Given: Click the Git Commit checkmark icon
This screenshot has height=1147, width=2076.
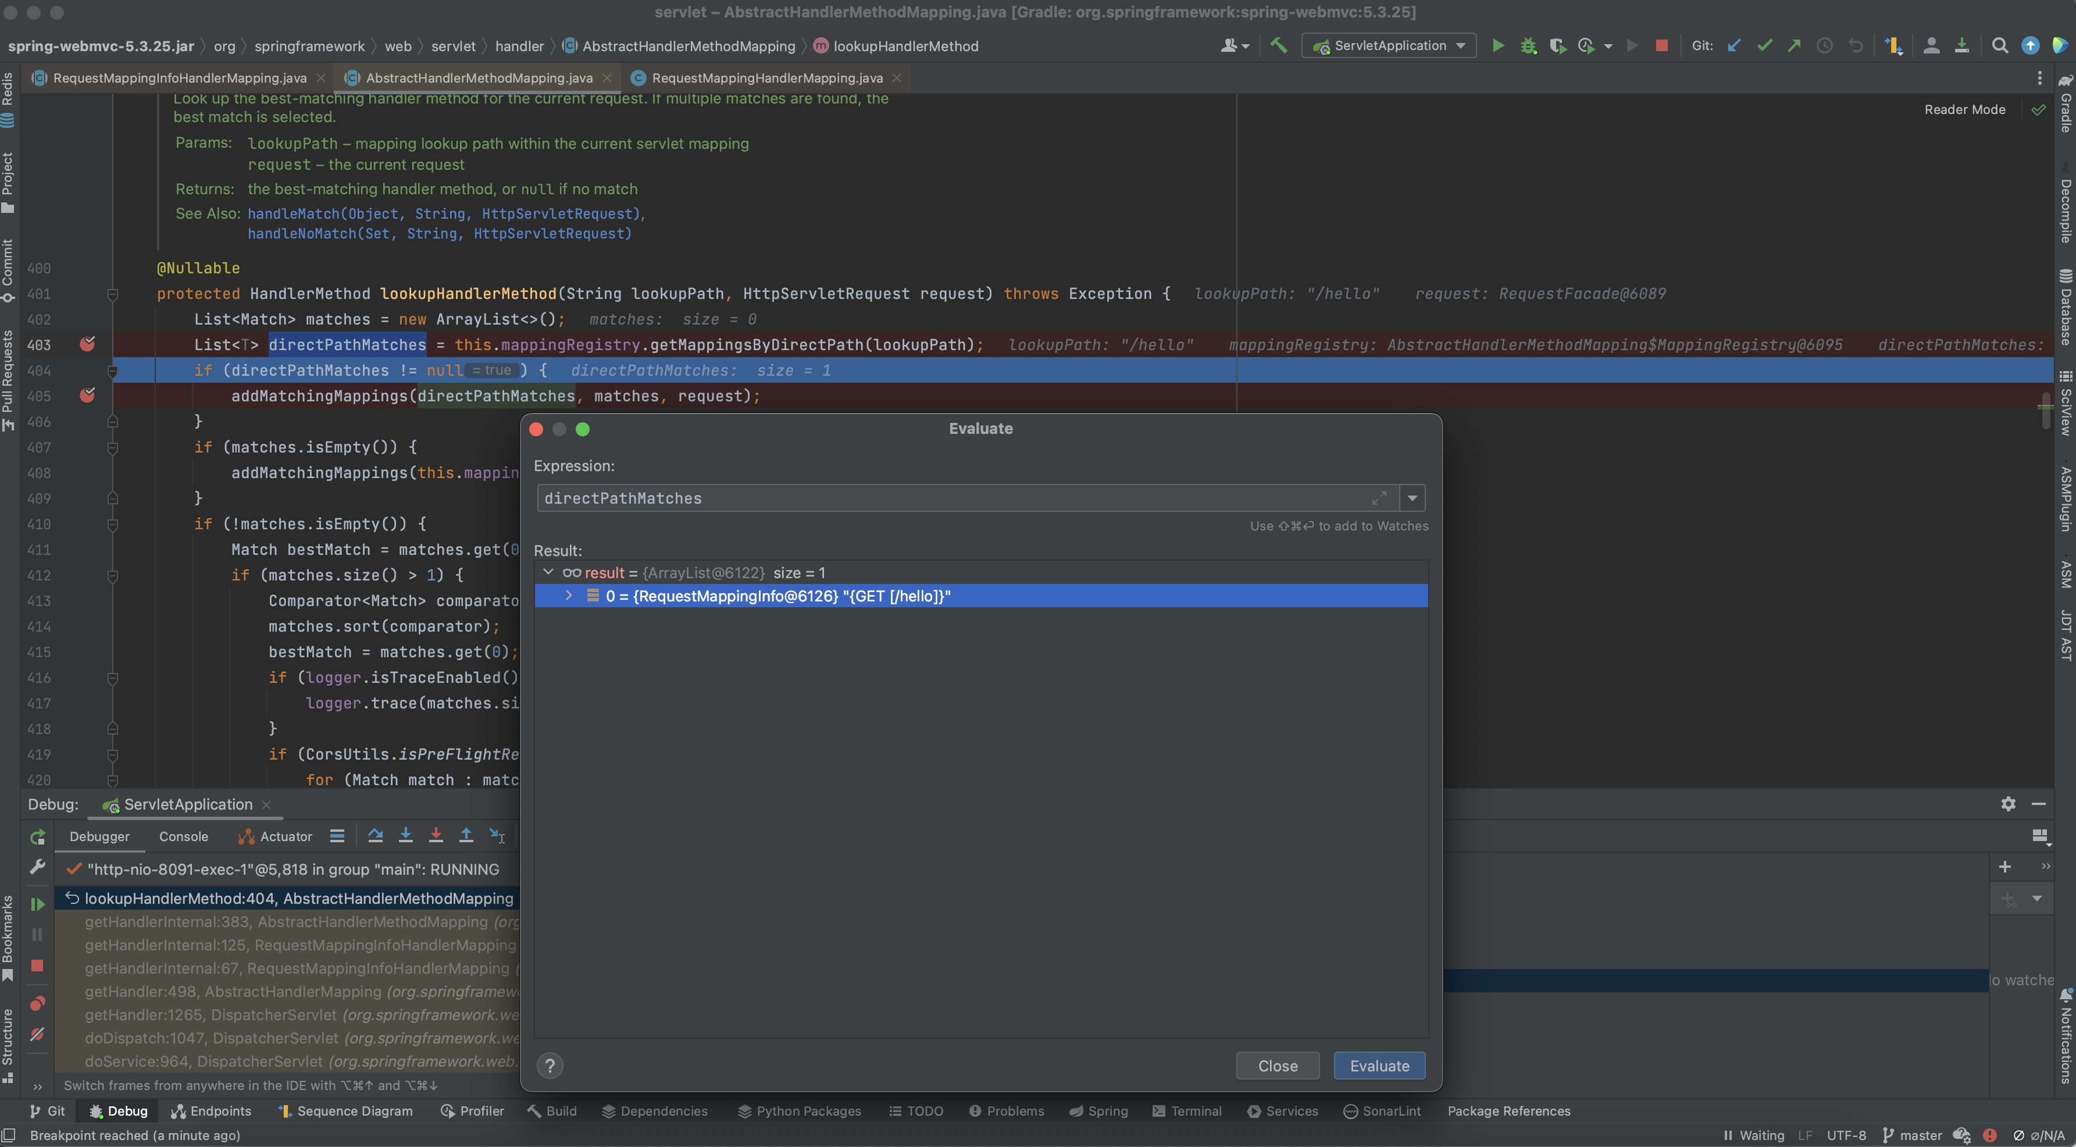Looking at the screenshot, I should (1765, 46).
